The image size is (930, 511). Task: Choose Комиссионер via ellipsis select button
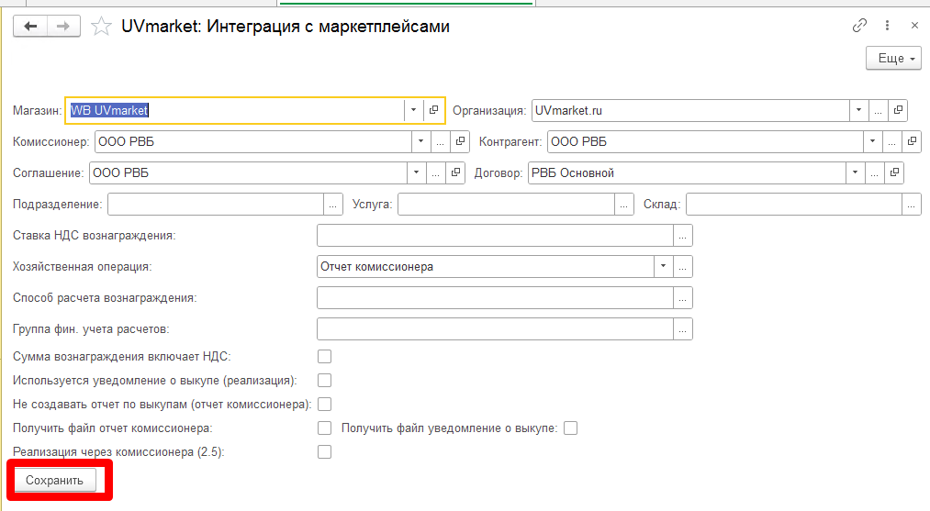pyautogui.click(x=440, y=141)
